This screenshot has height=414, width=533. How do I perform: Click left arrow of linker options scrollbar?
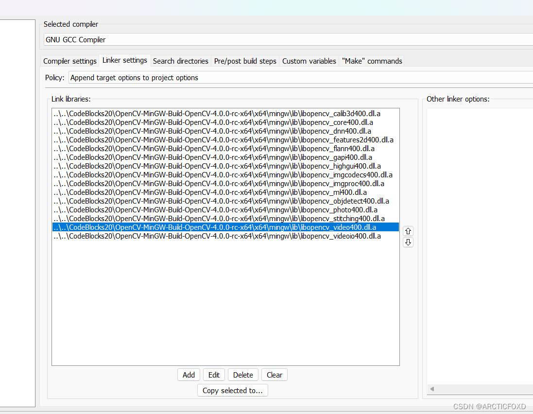[x=432, y=389]
